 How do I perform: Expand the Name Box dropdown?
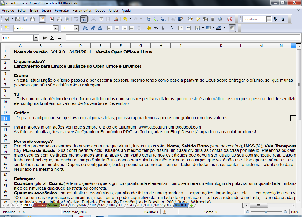click(36, 38)
